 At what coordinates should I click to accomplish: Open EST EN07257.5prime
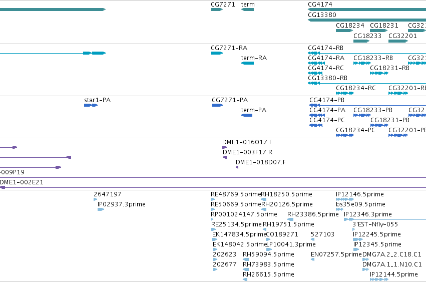coord(312,259)
